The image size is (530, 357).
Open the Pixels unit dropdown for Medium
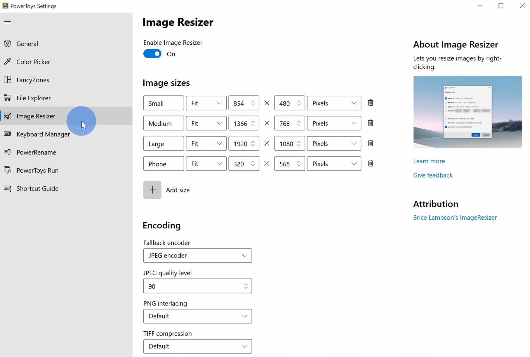[334, 123]
